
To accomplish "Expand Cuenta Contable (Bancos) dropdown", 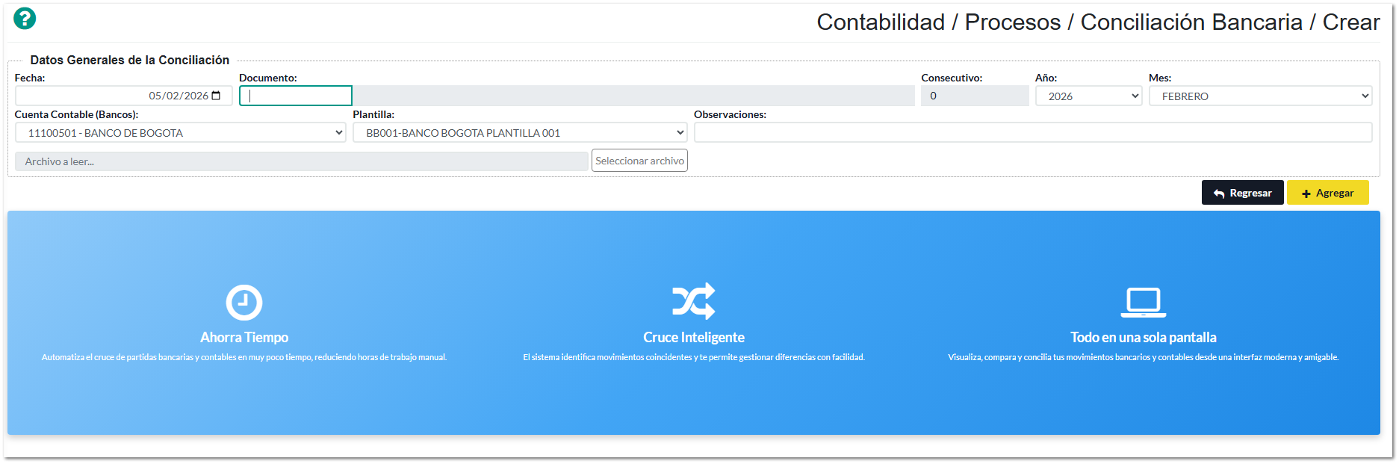I will (180, 132).
